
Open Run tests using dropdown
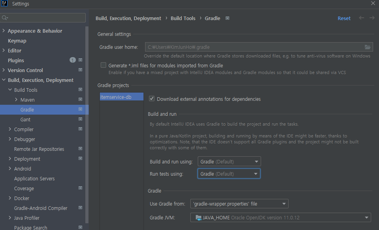pyautogui.click(x=229, y=174)
